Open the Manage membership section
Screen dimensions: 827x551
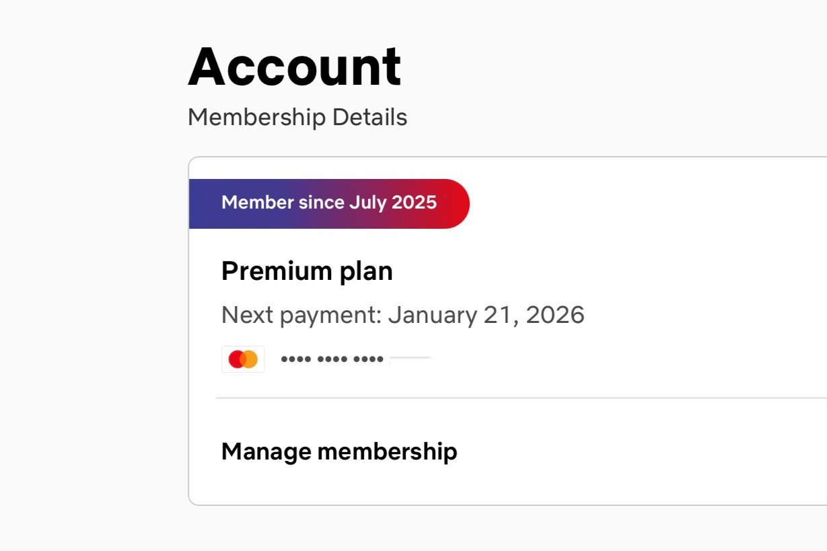click(x=339, y=451)
